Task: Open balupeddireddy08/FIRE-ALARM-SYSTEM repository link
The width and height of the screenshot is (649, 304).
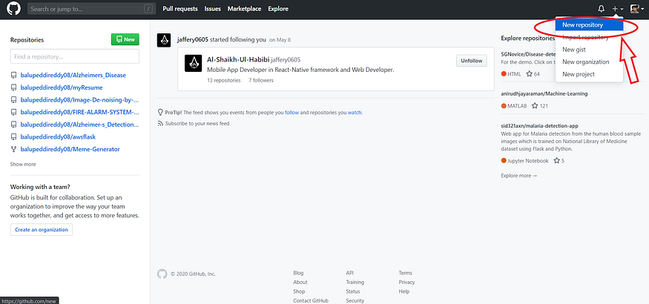Action: (x=79, y=112)
